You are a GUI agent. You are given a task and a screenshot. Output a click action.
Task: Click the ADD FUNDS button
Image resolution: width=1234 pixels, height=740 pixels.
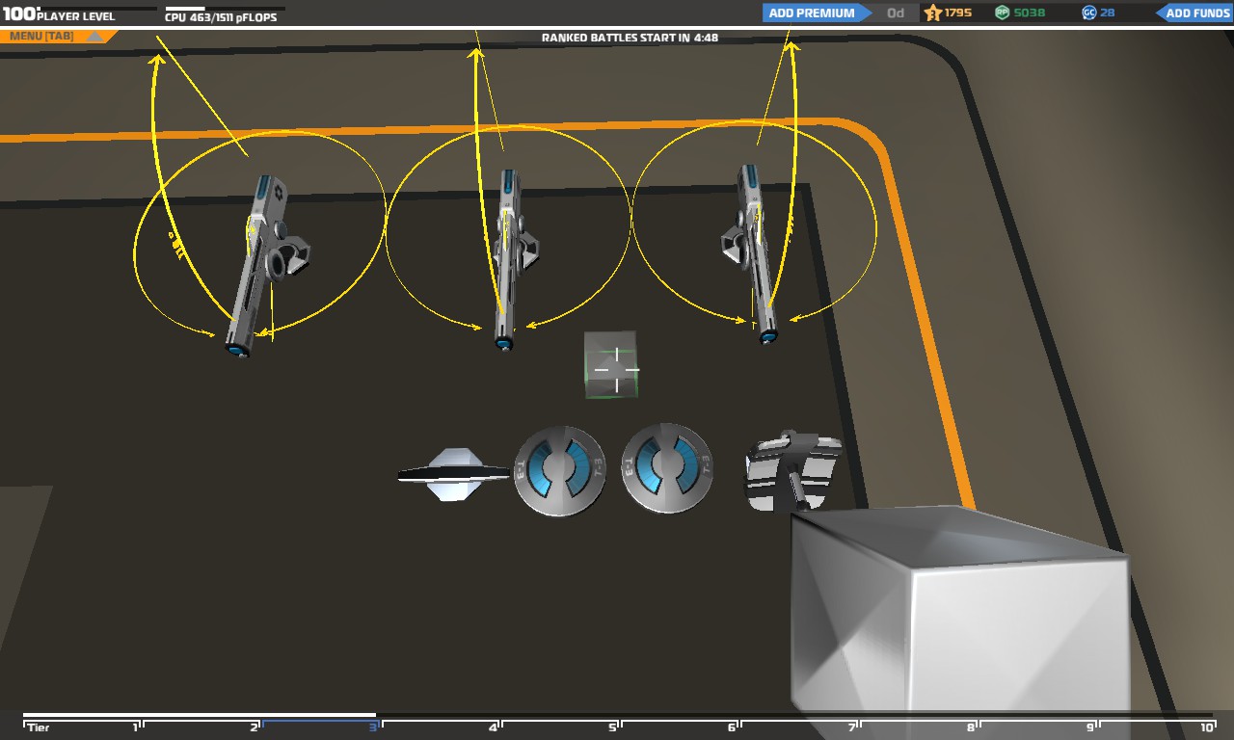point(1194,13)
